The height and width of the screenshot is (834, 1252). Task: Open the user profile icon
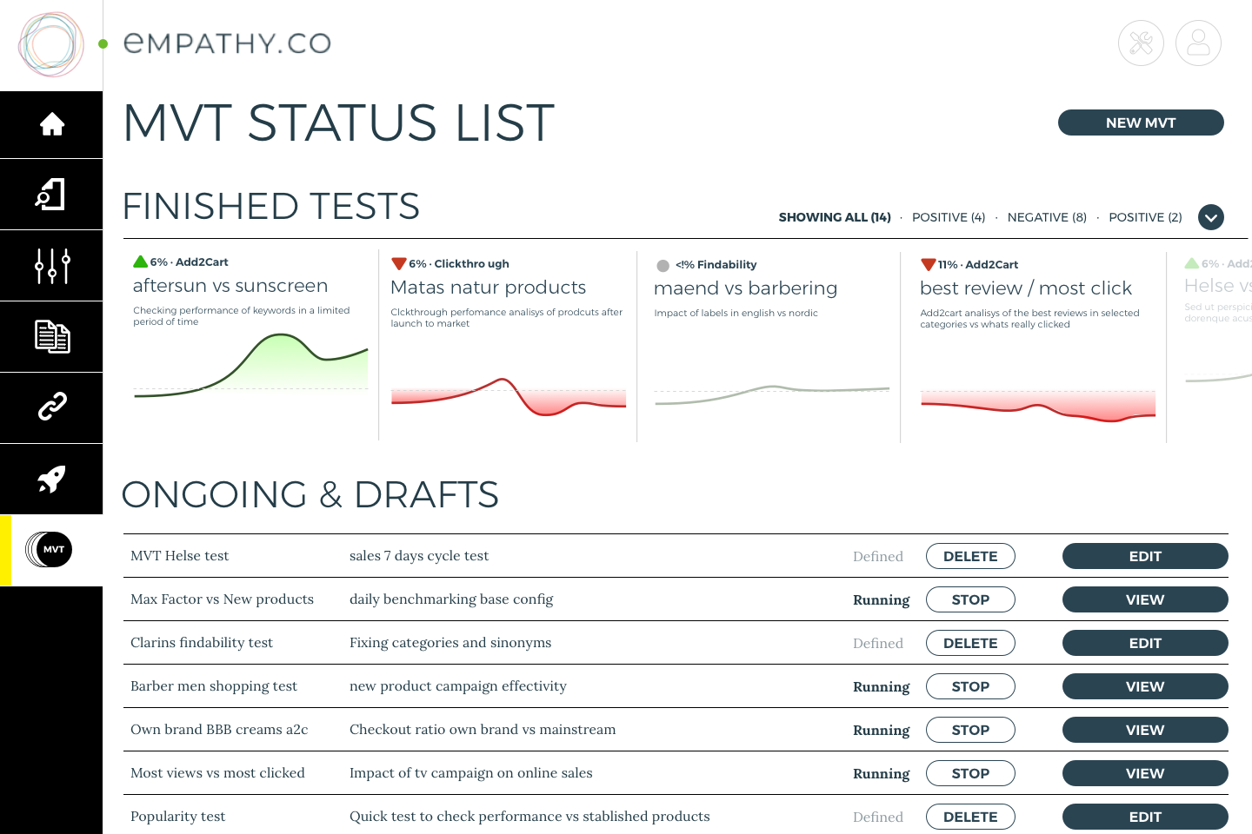click(x=1198, y=43)
